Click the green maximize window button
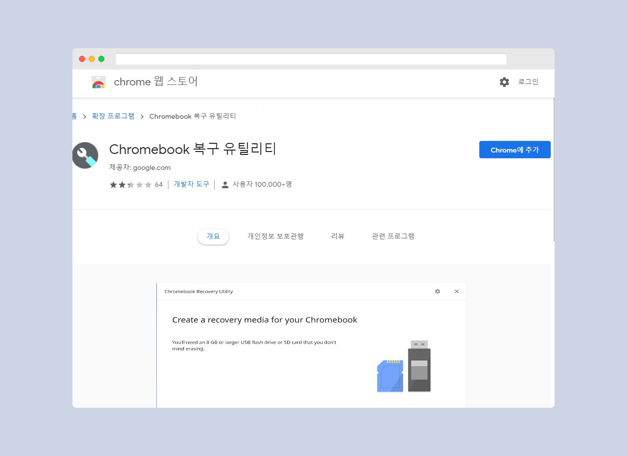The height and width of the screenshot is (456, 627). pyautogui.click(x=101, y=59)
